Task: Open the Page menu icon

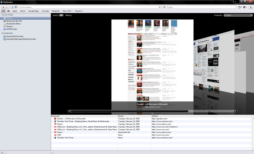Action: (240, 7)
